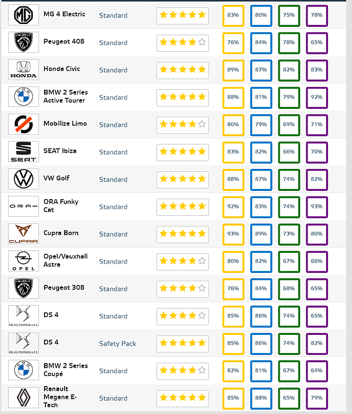Viewport: 352px width, 414px height.
Task: Click the Renault diamond logo
Action: (x=23, y=397)
